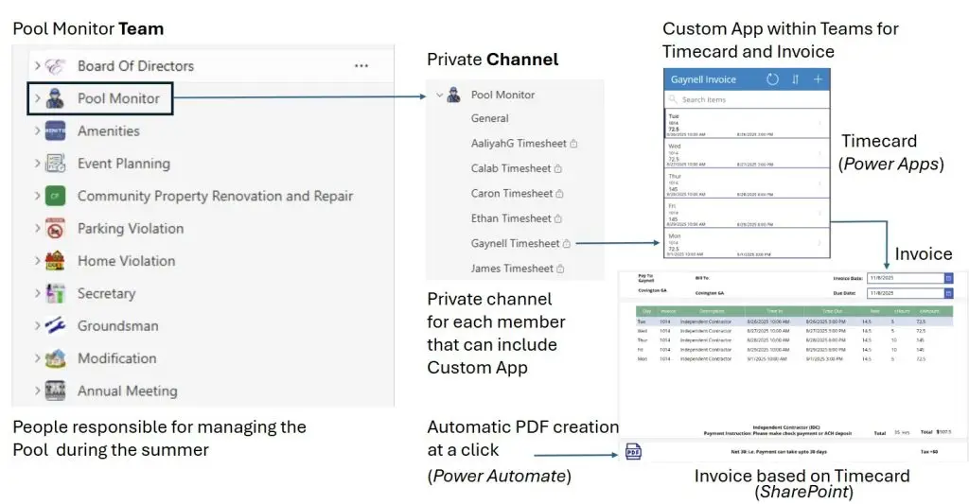
Task: Click lock icon beside James Timesheet
Action: click(x=560, y=269)
